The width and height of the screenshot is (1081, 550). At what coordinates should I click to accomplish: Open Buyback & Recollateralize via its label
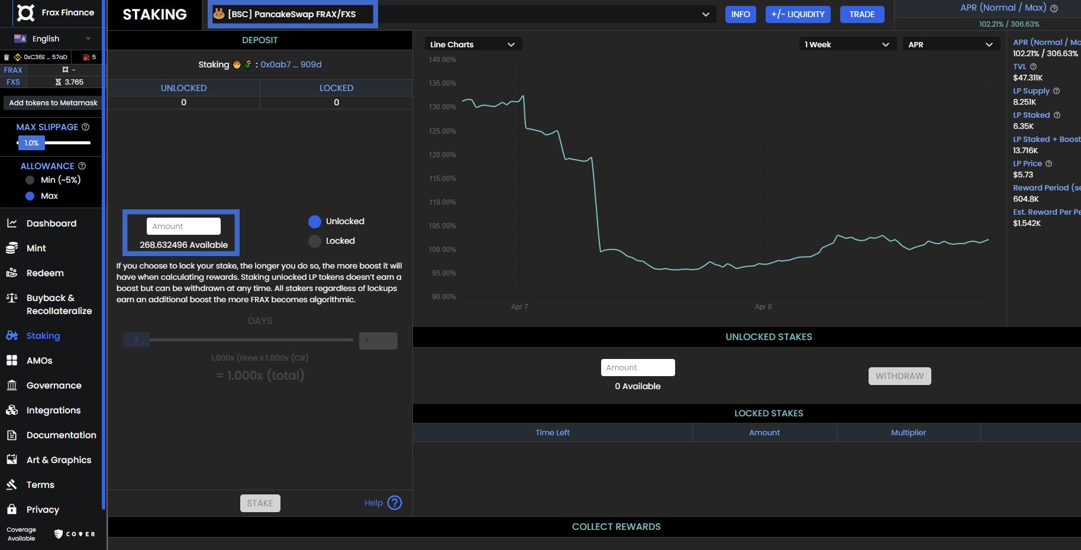pos(59,305)
